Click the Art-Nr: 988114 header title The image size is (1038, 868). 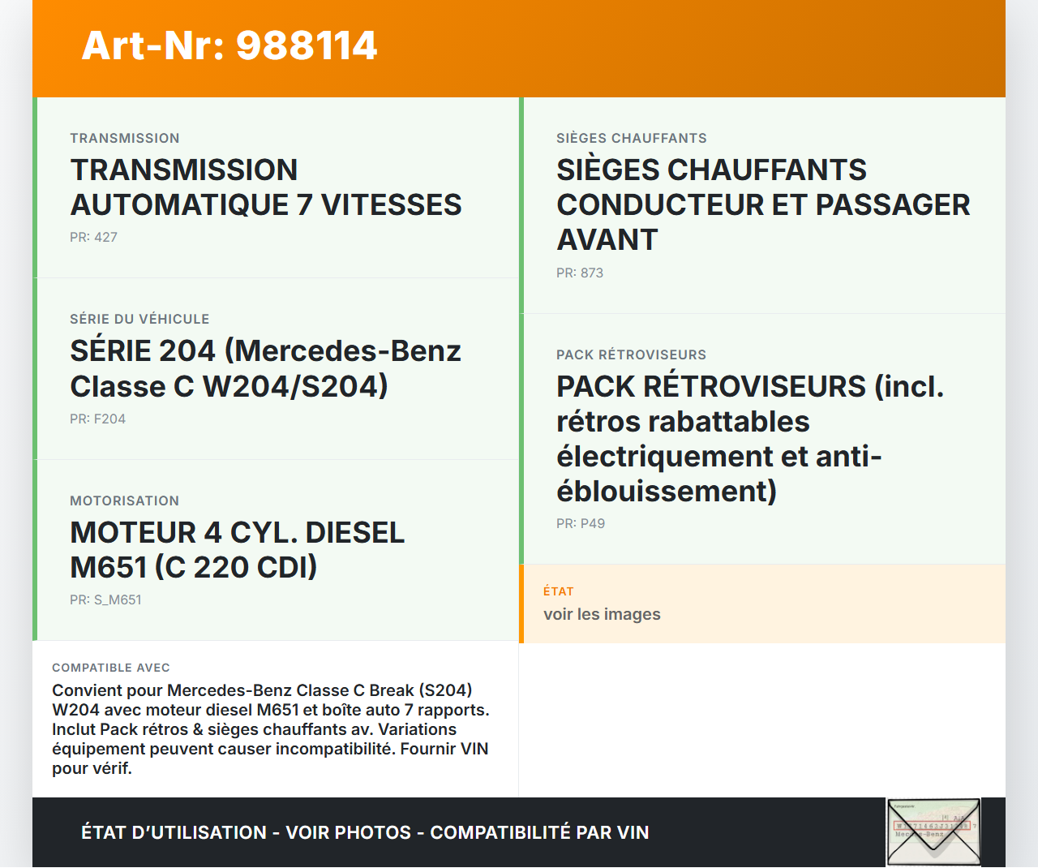229,45
